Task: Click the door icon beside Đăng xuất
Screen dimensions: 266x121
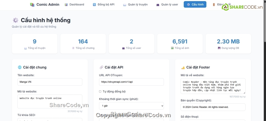Action: 214,4
